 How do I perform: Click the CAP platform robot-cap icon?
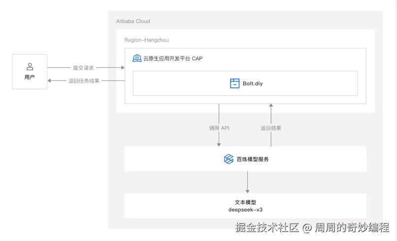(137, 58)
